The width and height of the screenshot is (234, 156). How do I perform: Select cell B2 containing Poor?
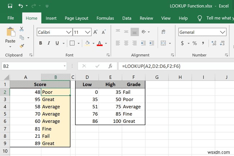point(56,92)
